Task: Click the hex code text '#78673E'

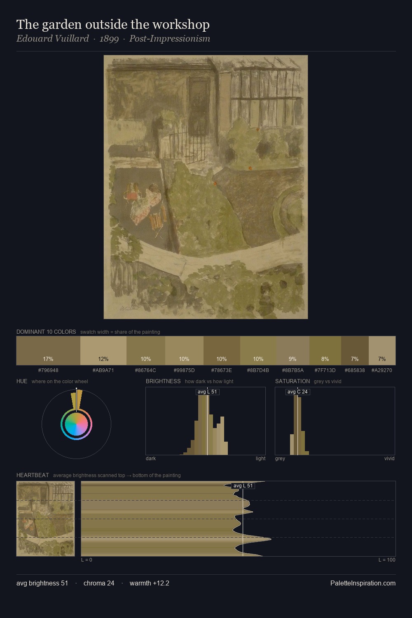Action: pyautogui.click(x=222, y=370)
